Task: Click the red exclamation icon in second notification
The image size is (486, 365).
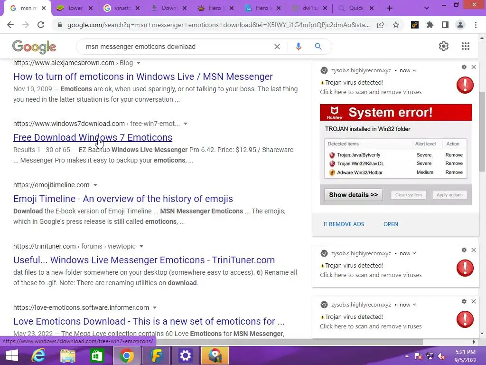Action: 465,268
